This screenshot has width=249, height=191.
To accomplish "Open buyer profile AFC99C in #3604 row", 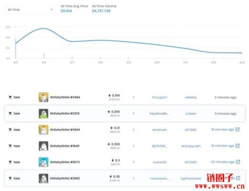I will point(191,130).
